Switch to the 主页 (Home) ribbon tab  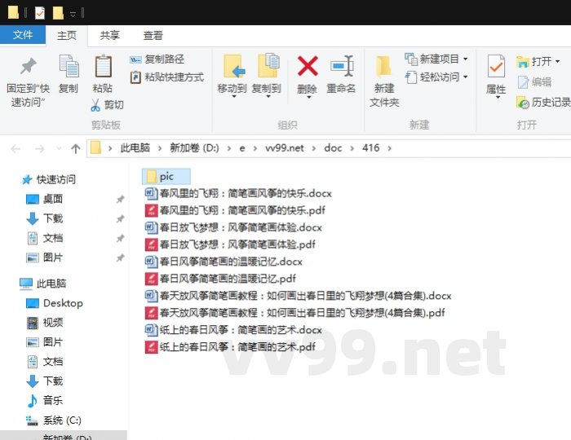67,35
